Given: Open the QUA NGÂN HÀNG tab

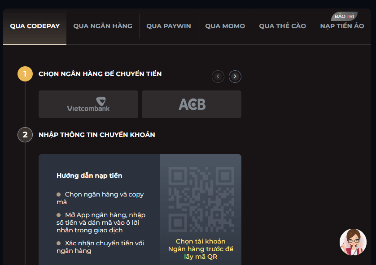Looking at the screenshot, I should pos(103,26).
